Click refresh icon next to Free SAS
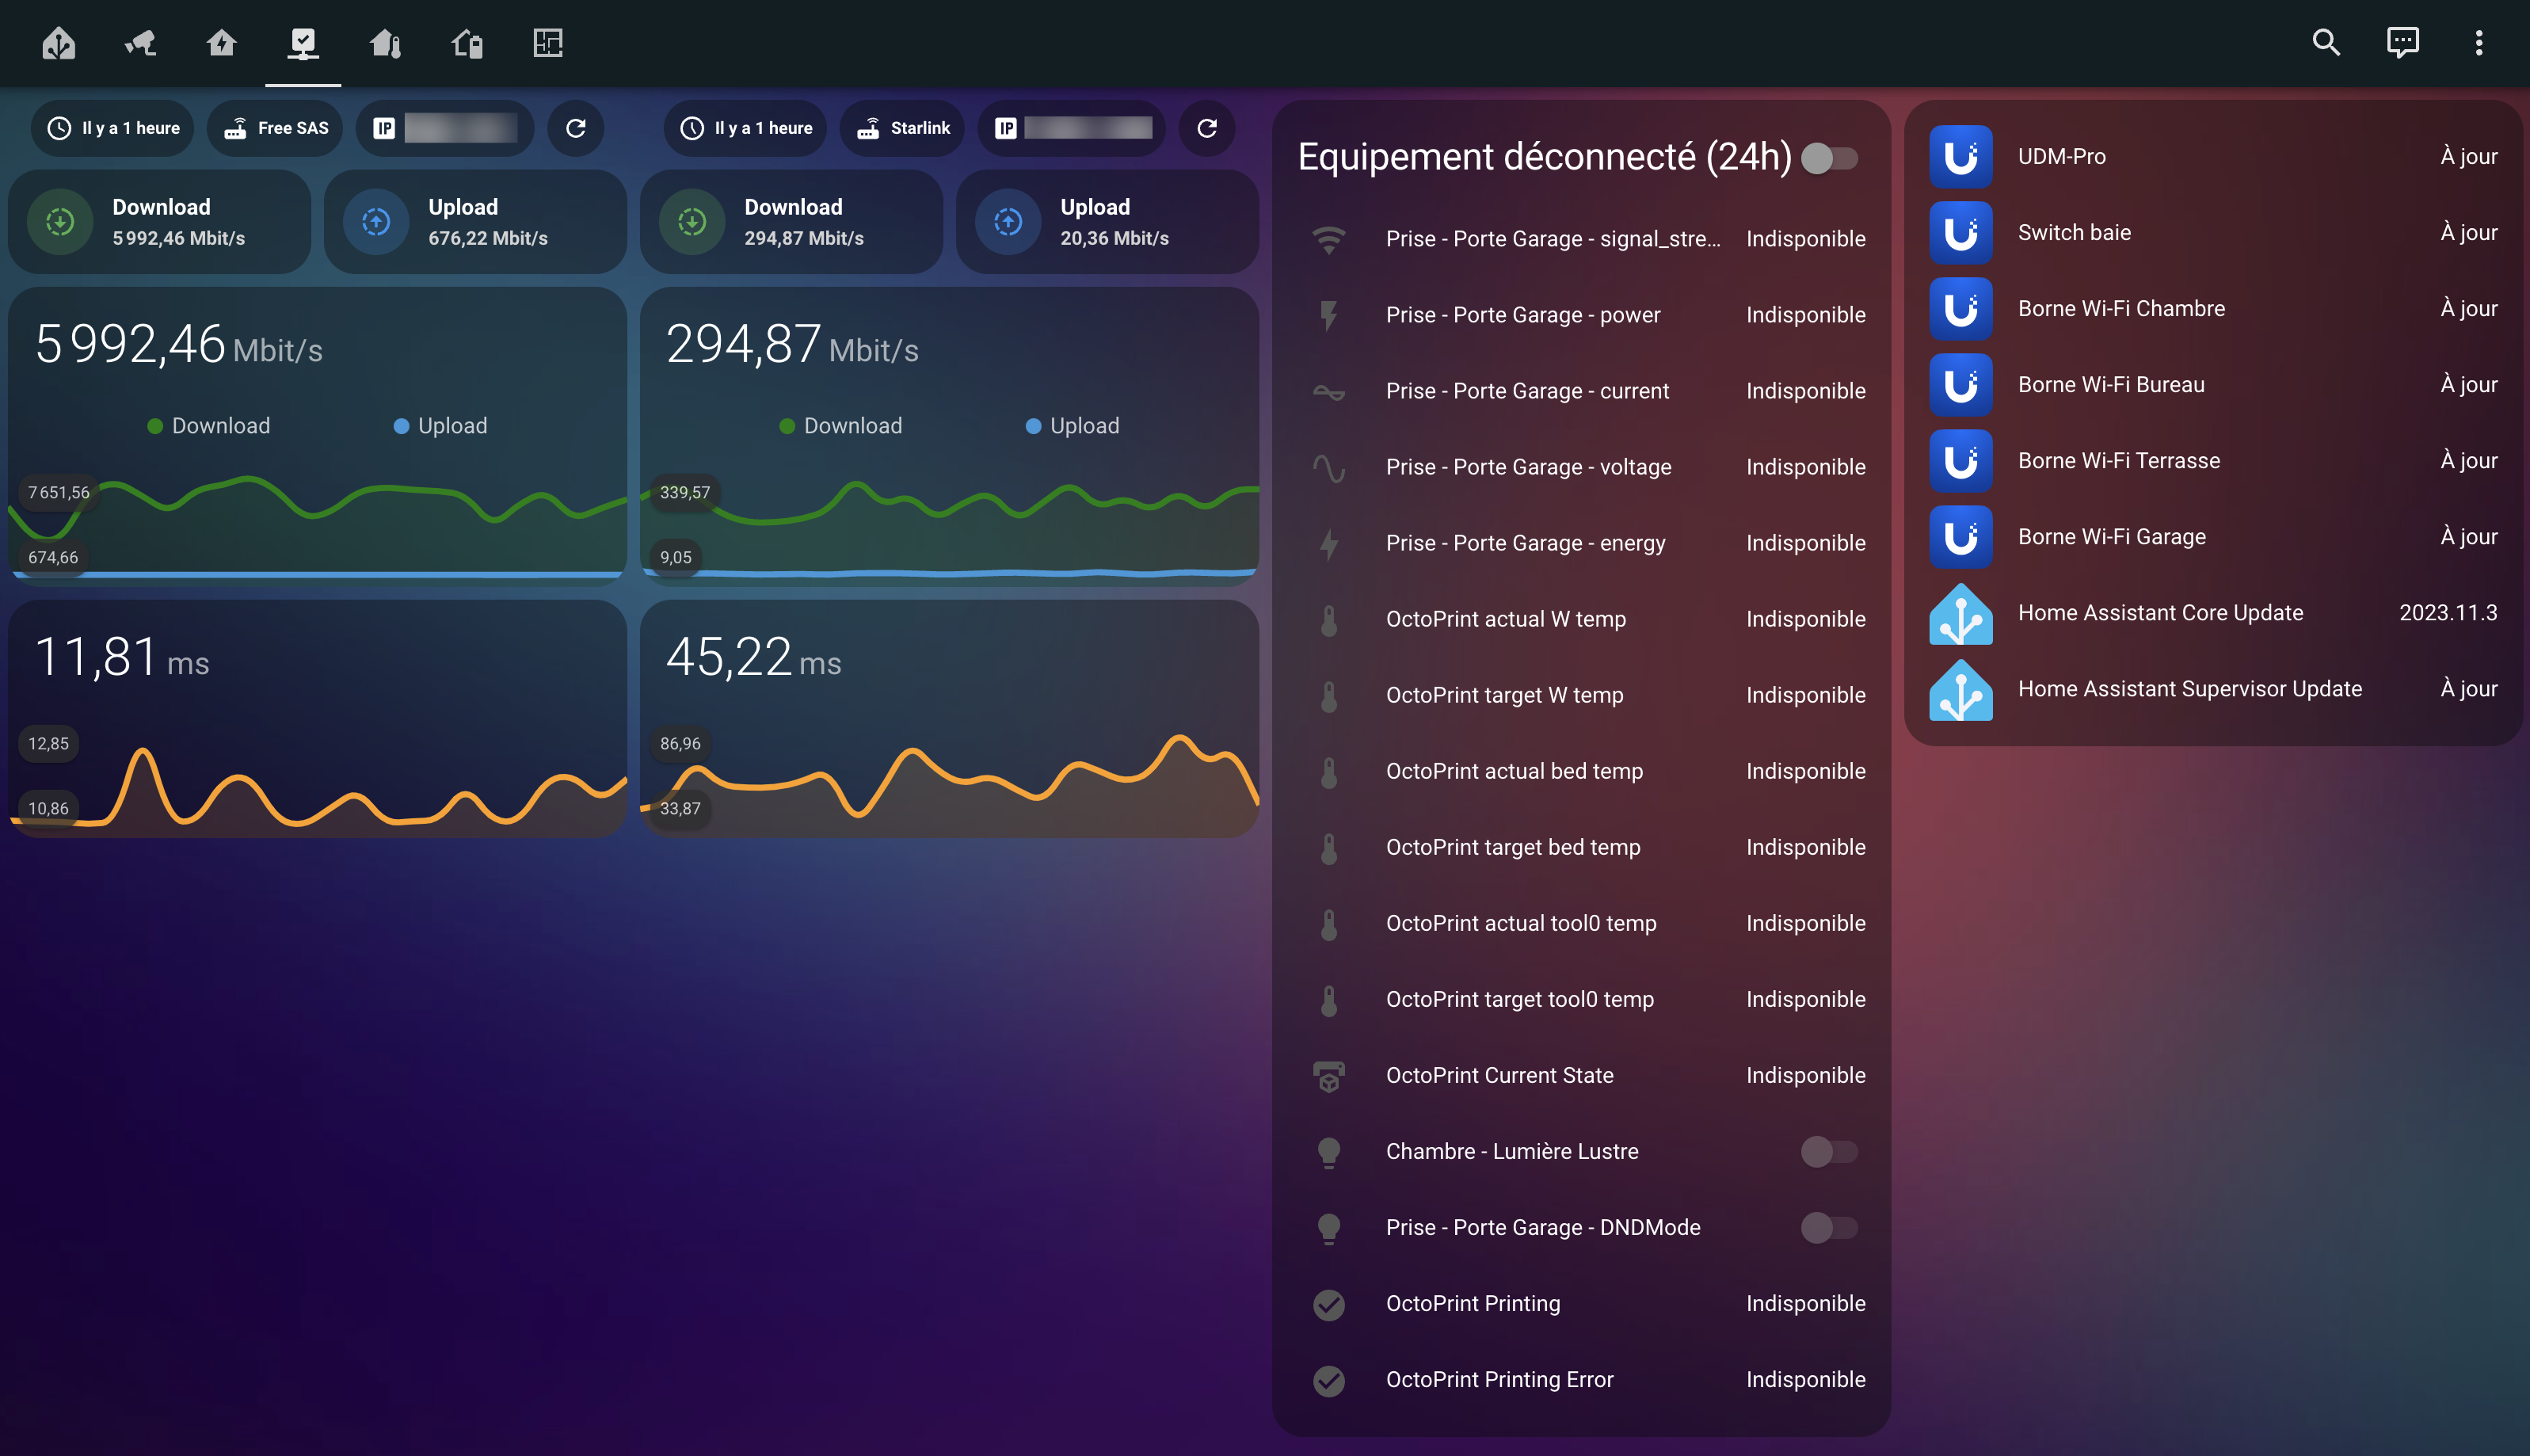 coord(576,128)
